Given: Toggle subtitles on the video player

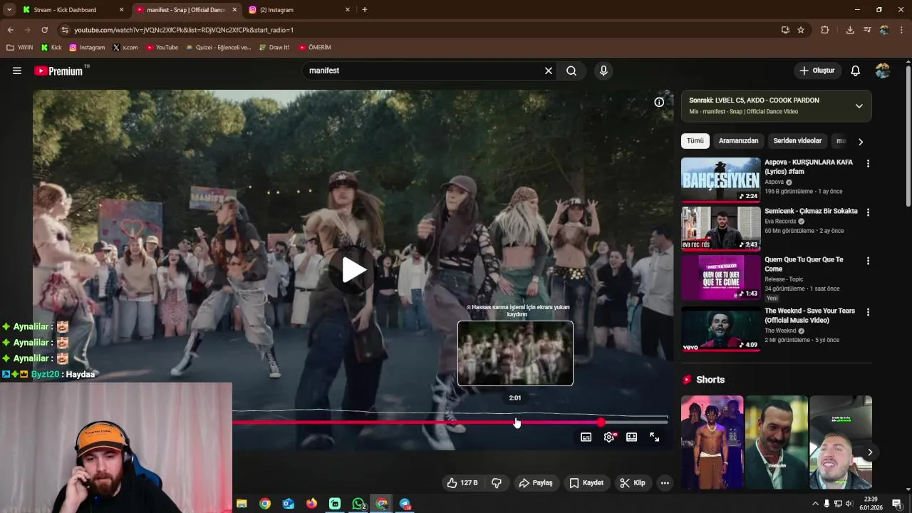Looking at the screenshot, I should (x=586, y=437).
